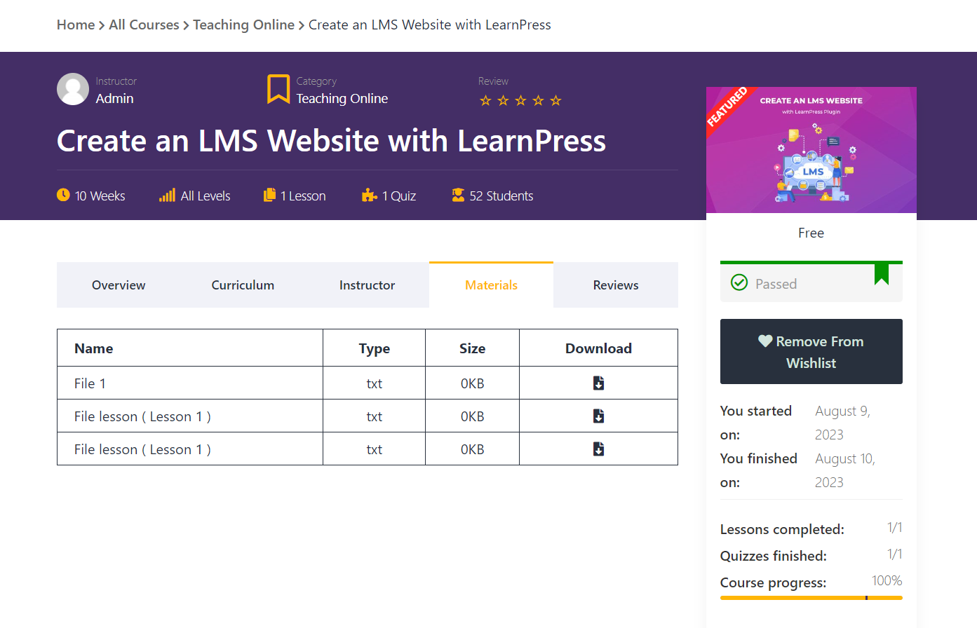Screen dimensions: 977x628
Task: Click the Name column header
Action: coord(190,348)
